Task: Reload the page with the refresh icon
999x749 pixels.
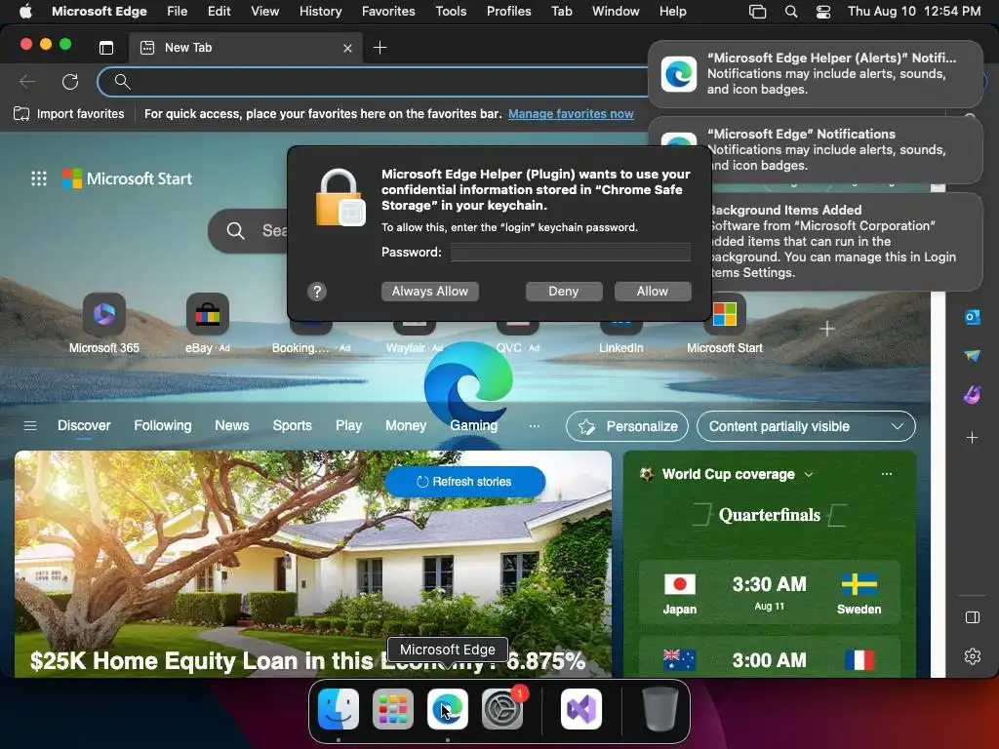Action: (70, 82)
